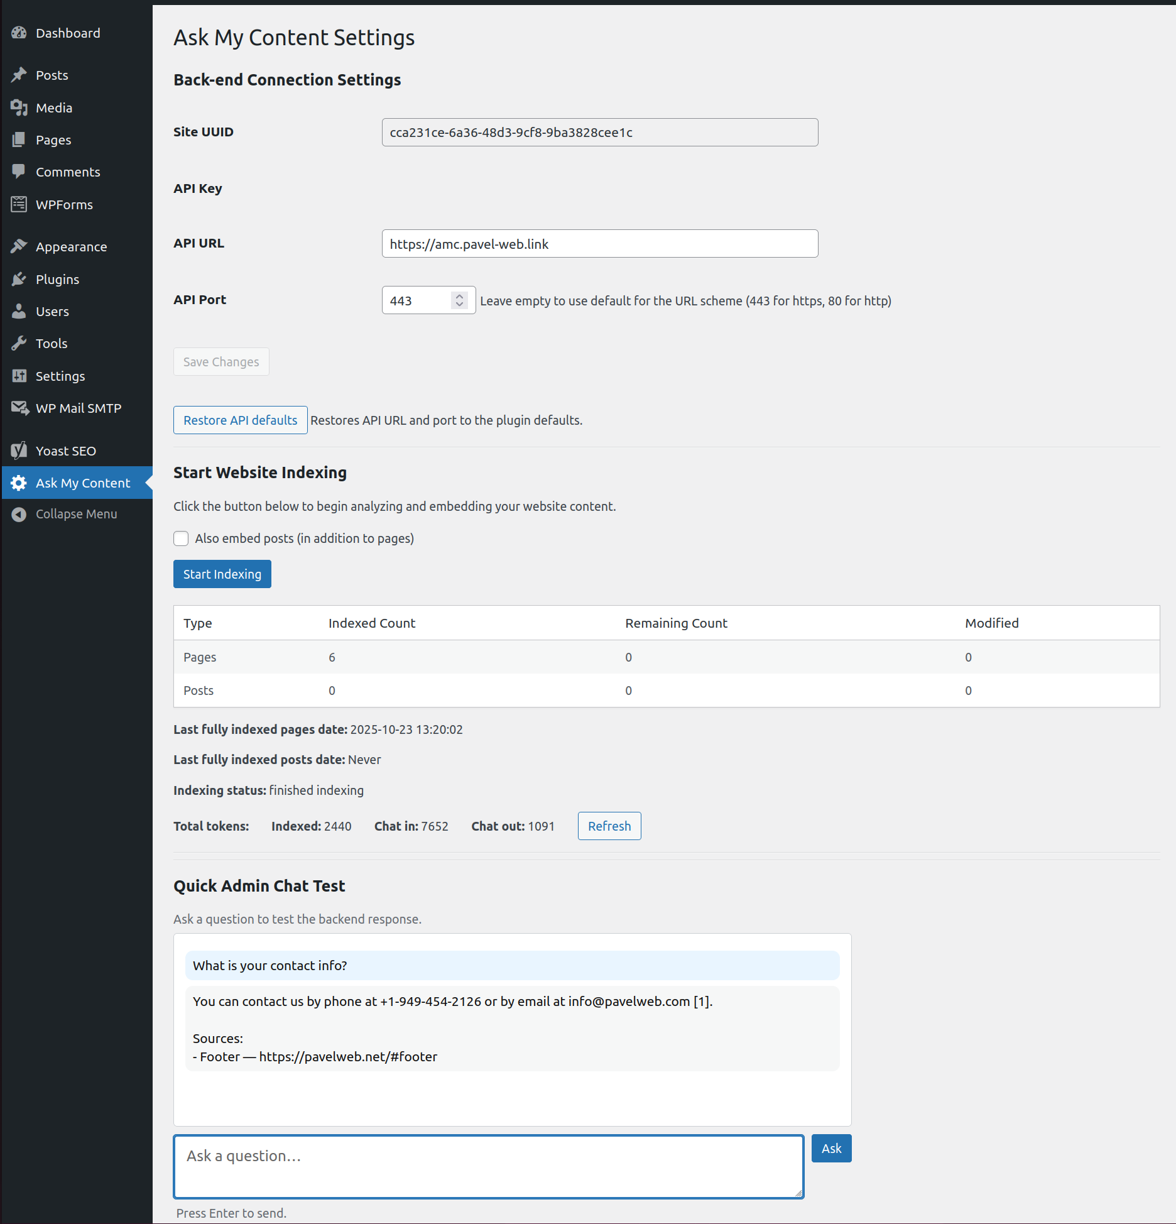Enable the also embed posts checkbox
This screenshot has height=1224, width=1176.
coord(180,538)
